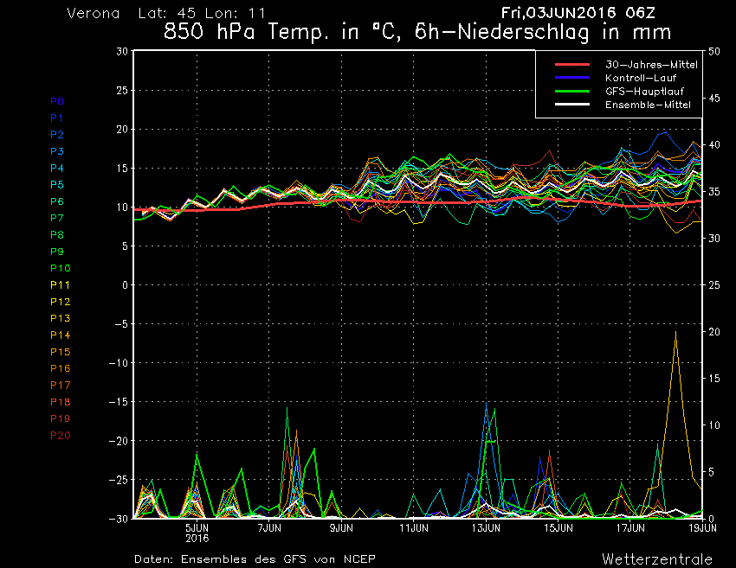
Task: Click the blue Kontroll-Lauf legend line
Action: 572,77
